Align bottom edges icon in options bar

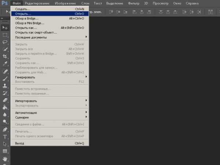tap(125, 12)
